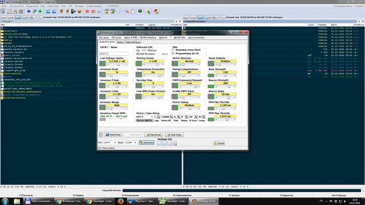
Task: Click the Motor Direction green indicator box
Action: click(175, 63)
